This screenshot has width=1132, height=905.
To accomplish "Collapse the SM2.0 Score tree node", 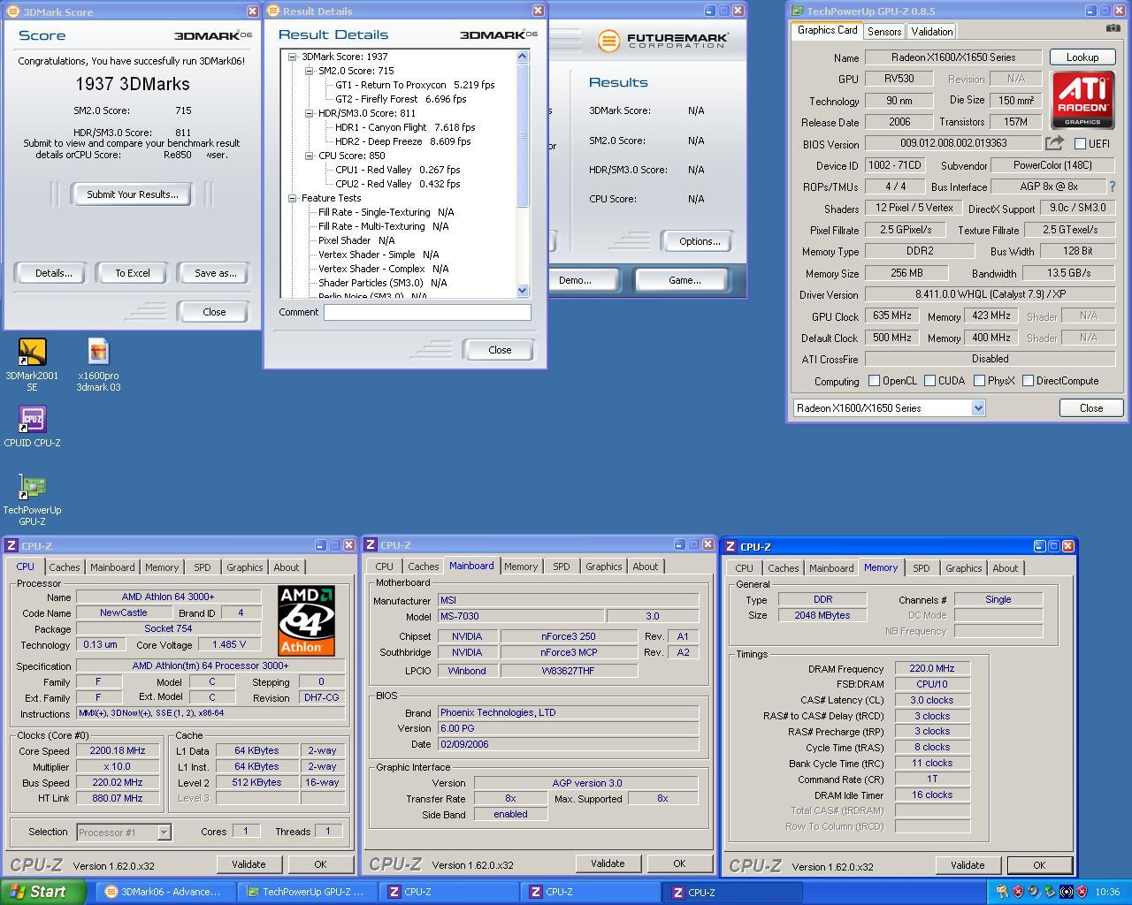I will (x=310, y=71).
